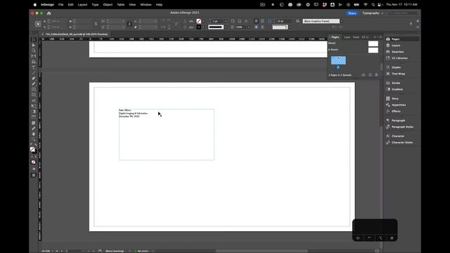Click the document tab title
Viewport: 450px width, 253px height.
77,34
